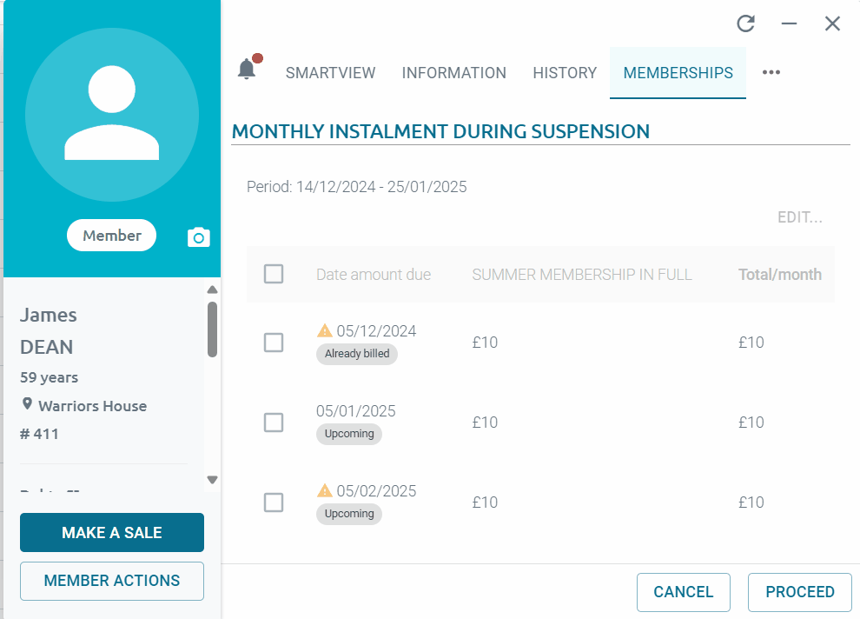The width and height of the screenshot is (860, 619).
Task: Click the refresh icon at top
Action: tap(745, 23)
